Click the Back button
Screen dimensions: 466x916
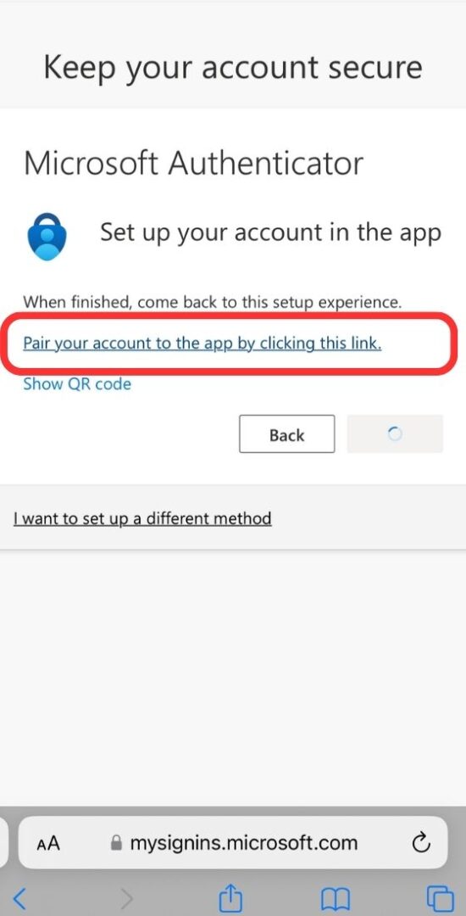coord(287,434)
